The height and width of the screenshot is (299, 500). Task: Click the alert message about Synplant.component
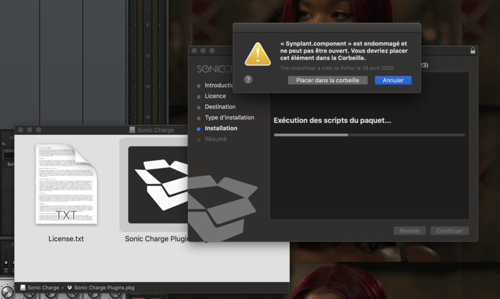point(344,51)
